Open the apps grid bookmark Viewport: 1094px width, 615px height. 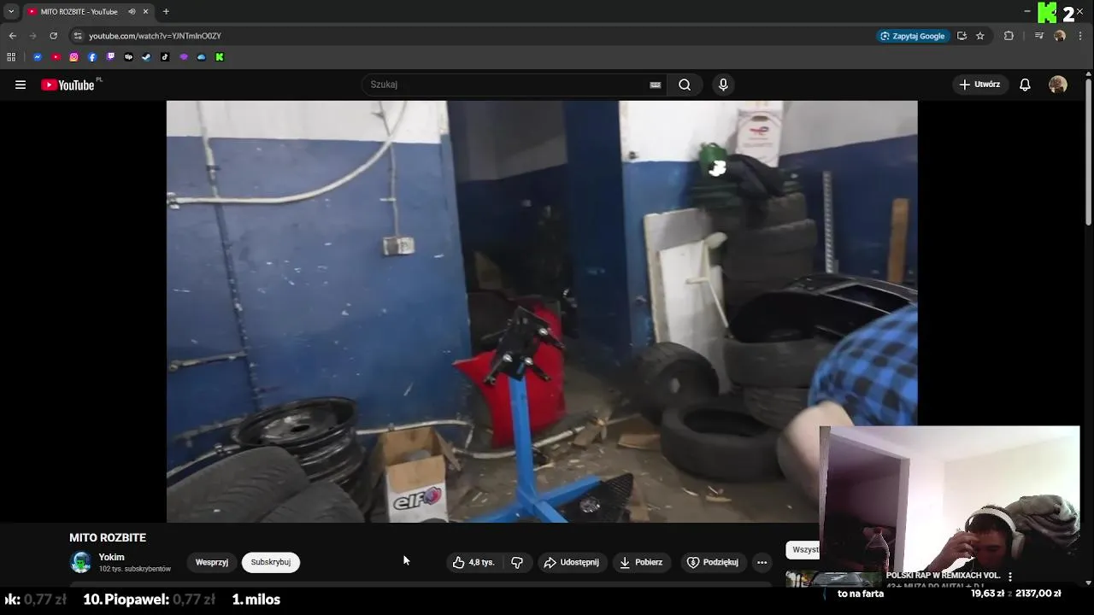pos(11,57)
